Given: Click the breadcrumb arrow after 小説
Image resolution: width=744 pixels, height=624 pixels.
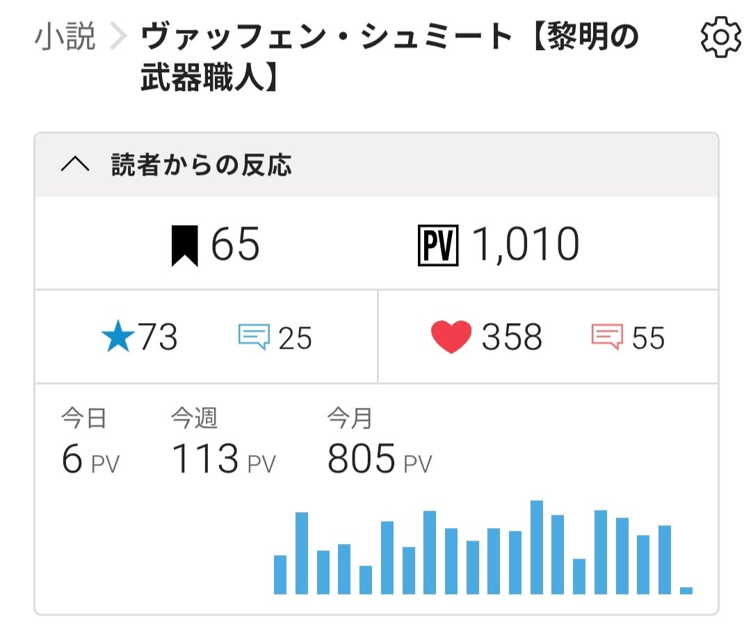Looking at the screenshot, I should pyautogui.click(x=118, y=37).
